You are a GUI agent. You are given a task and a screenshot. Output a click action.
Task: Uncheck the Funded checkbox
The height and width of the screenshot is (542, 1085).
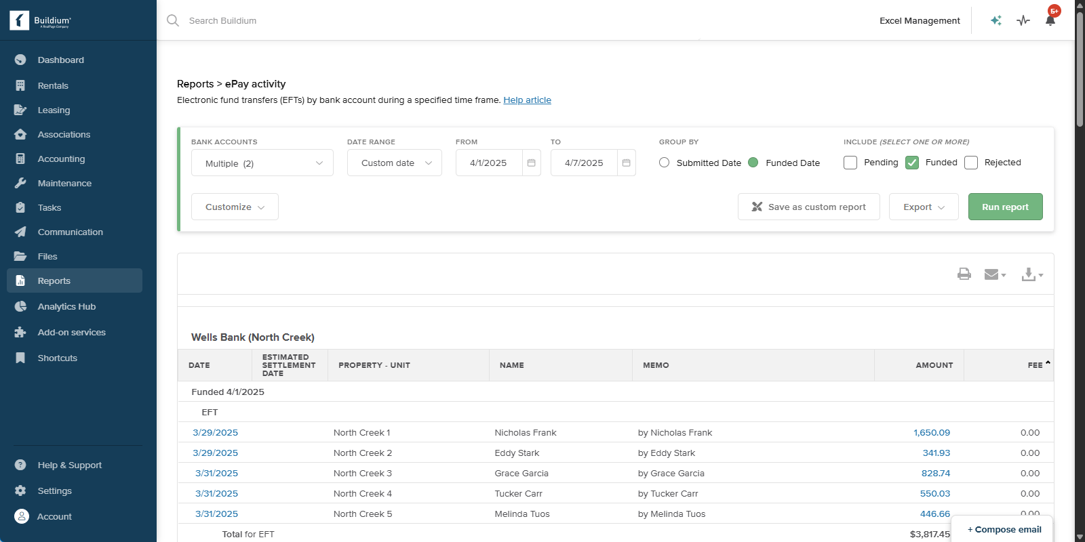[912, 163]
